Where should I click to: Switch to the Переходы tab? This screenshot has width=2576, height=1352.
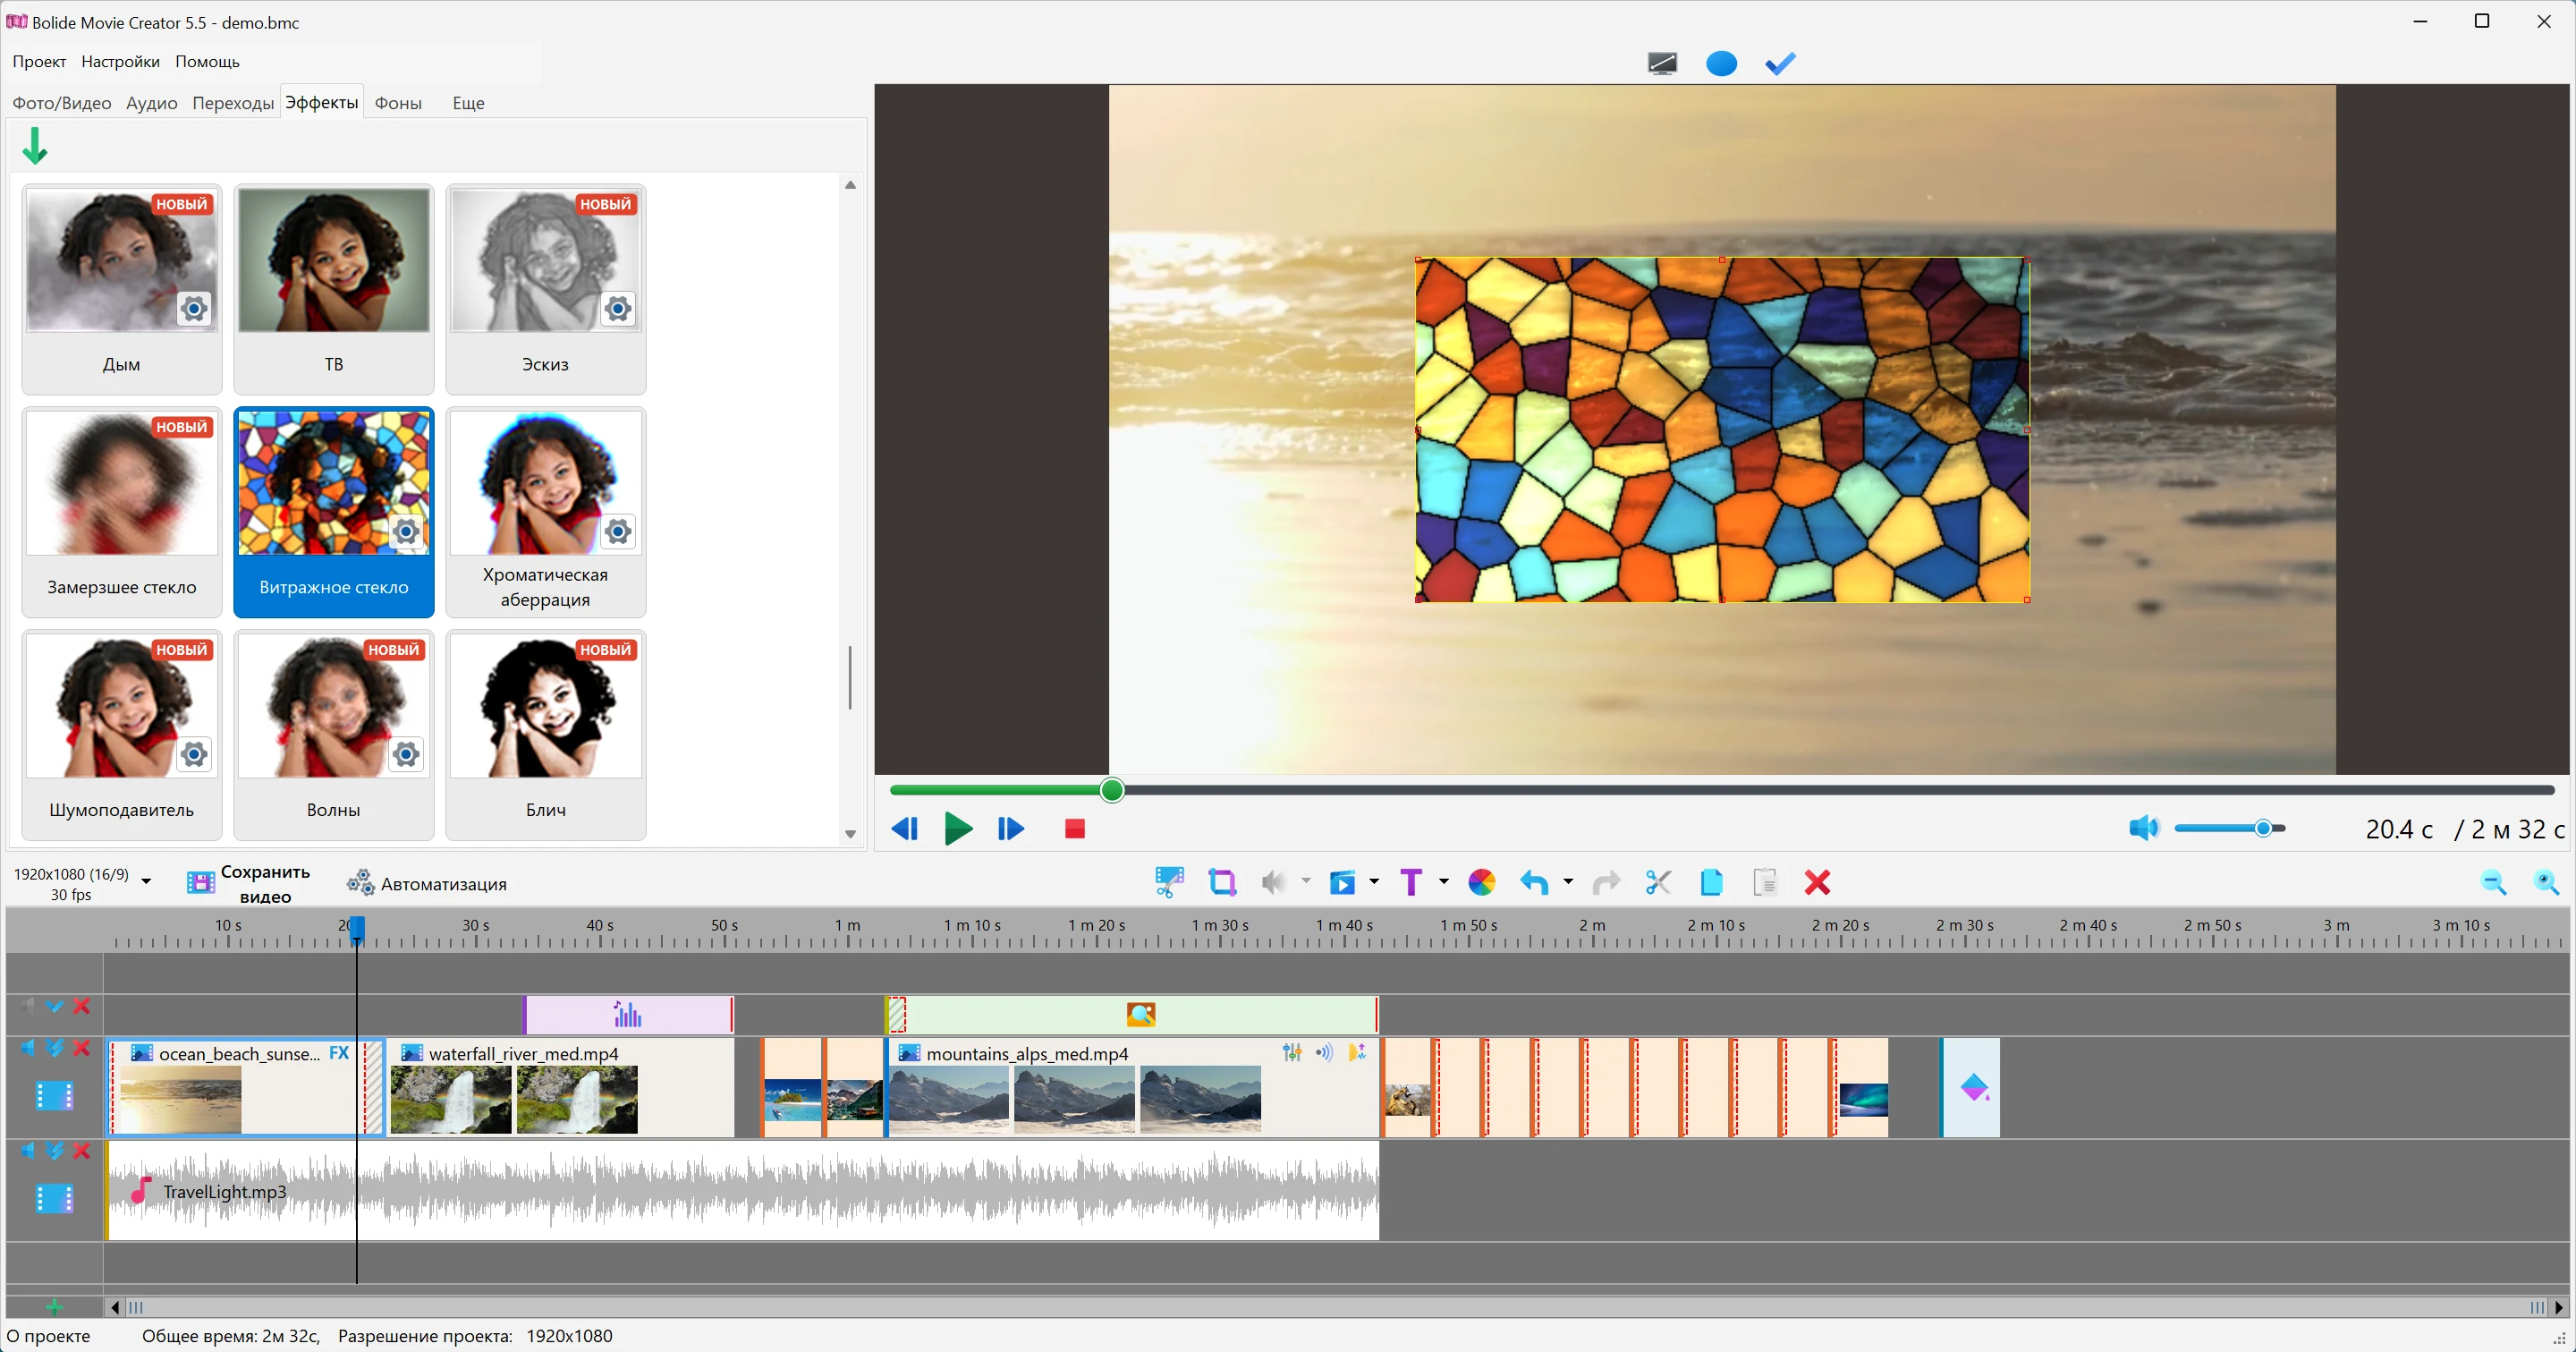[233, 103]
